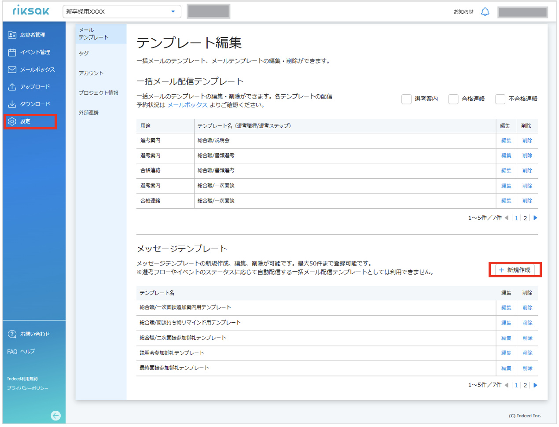Image resolution: width=559 pixels, height=427 pixels.
Task: Open 応募者管理 in the sidebar
Action: [x=33, y=35]
